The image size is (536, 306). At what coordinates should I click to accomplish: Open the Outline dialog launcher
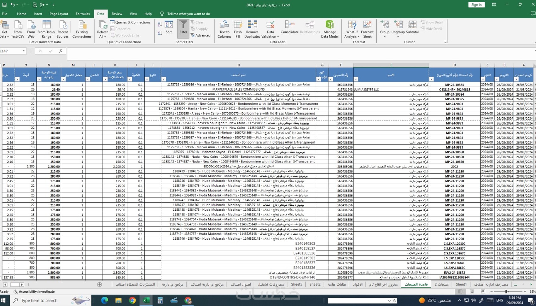(x=445, y=42)
